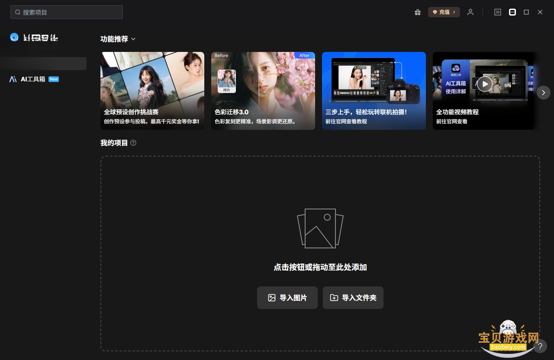Click the highlighted split-window layout icon
Image resolution: width=554 pixels, height=360 pixels.
(x=512, y=12)
